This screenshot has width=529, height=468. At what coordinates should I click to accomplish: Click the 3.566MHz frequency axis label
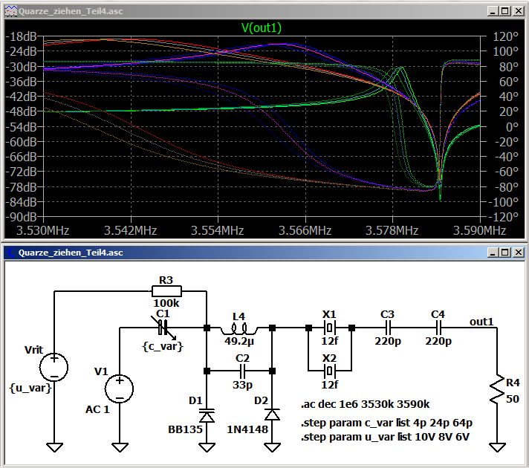click(305, 230)
